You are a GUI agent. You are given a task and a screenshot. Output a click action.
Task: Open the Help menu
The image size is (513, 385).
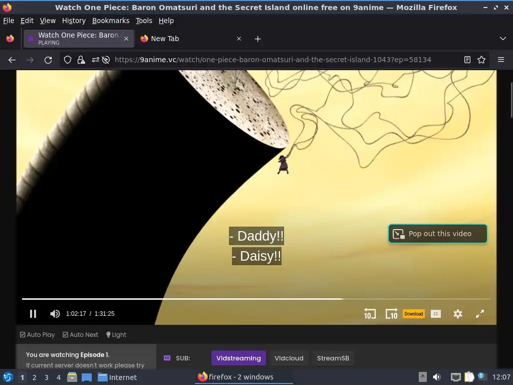[166, 21]
